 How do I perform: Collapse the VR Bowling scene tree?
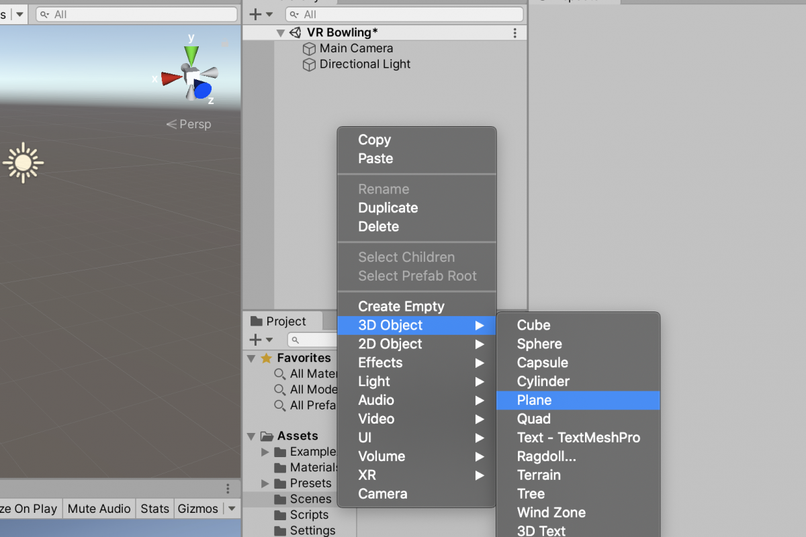[280, 33]
